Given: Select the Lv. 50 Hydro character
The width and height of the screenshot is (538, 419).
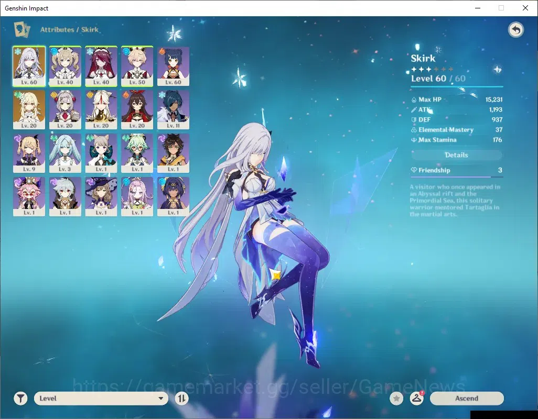Looking at the screenshot, I should (137, 66).
